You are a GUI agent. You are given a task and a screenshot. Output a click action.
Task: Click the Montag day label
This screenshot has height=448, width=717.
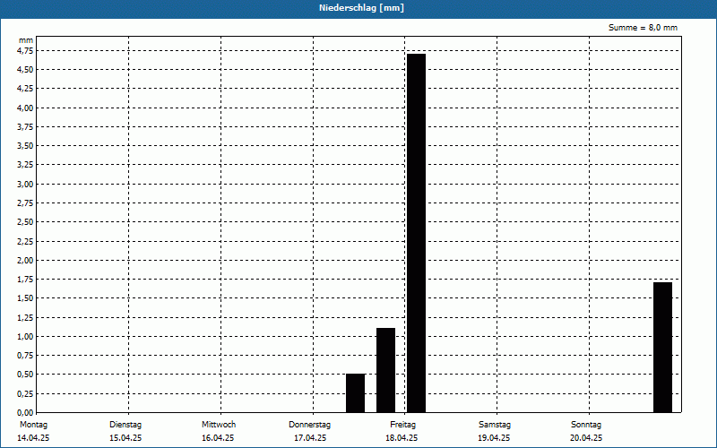point(33,425)
